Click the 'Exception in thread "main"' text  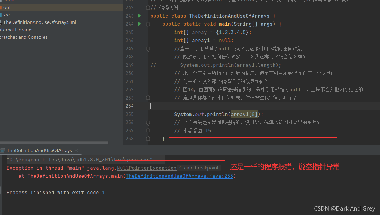click(45, 168)
